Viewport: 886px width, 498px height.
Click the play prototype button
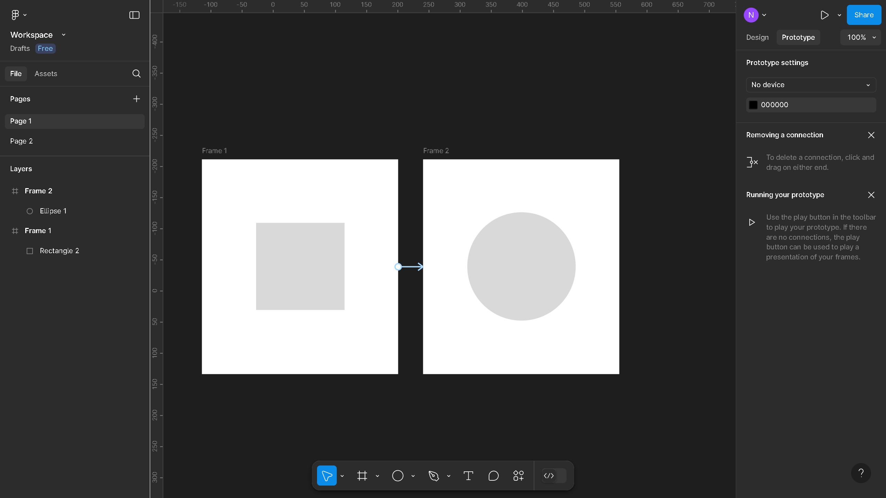tap(825, 15)
